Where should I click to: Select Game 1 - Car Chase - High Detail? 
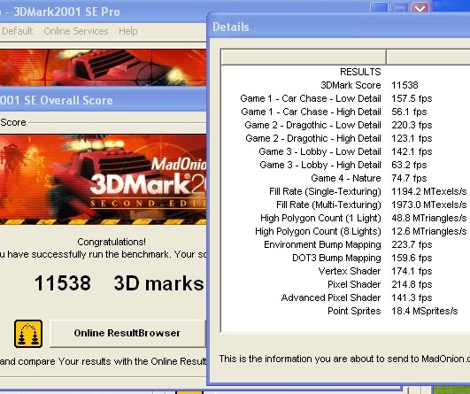pos(311,112)
